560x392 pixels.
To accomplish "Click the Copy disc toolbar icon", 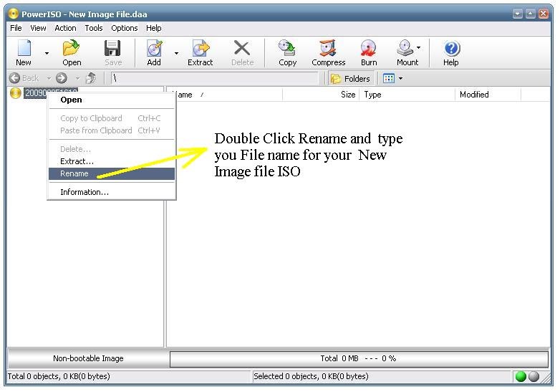I will (287, 48).
